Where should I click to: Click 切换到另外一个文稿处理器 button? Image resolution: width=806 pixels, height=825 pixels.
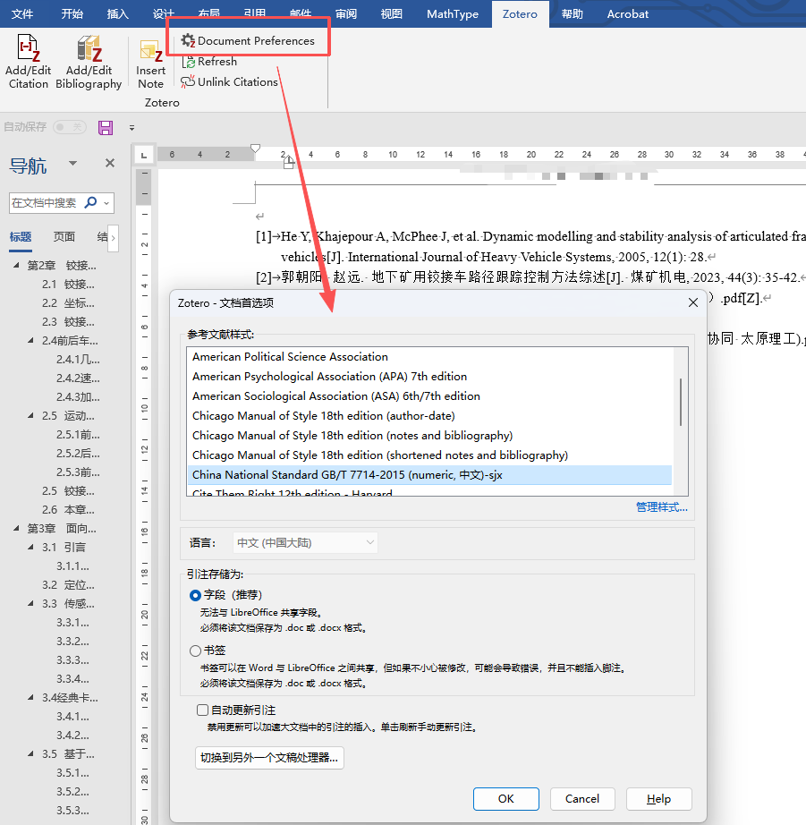point(269,758)
